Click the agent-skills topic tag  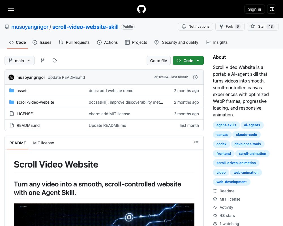coord(226,125)
